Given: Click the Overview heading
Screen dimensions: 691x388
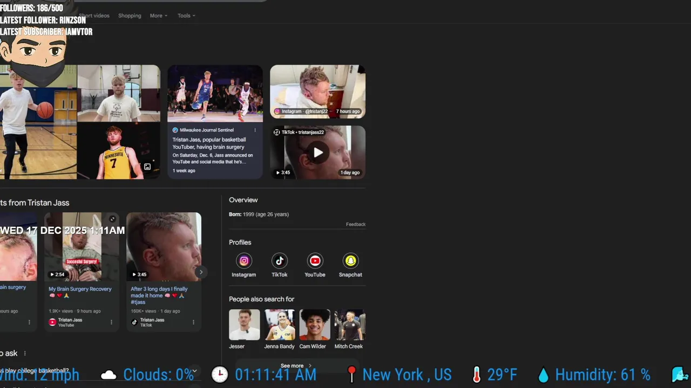Looking at the screenshot, I should [243, 200].
